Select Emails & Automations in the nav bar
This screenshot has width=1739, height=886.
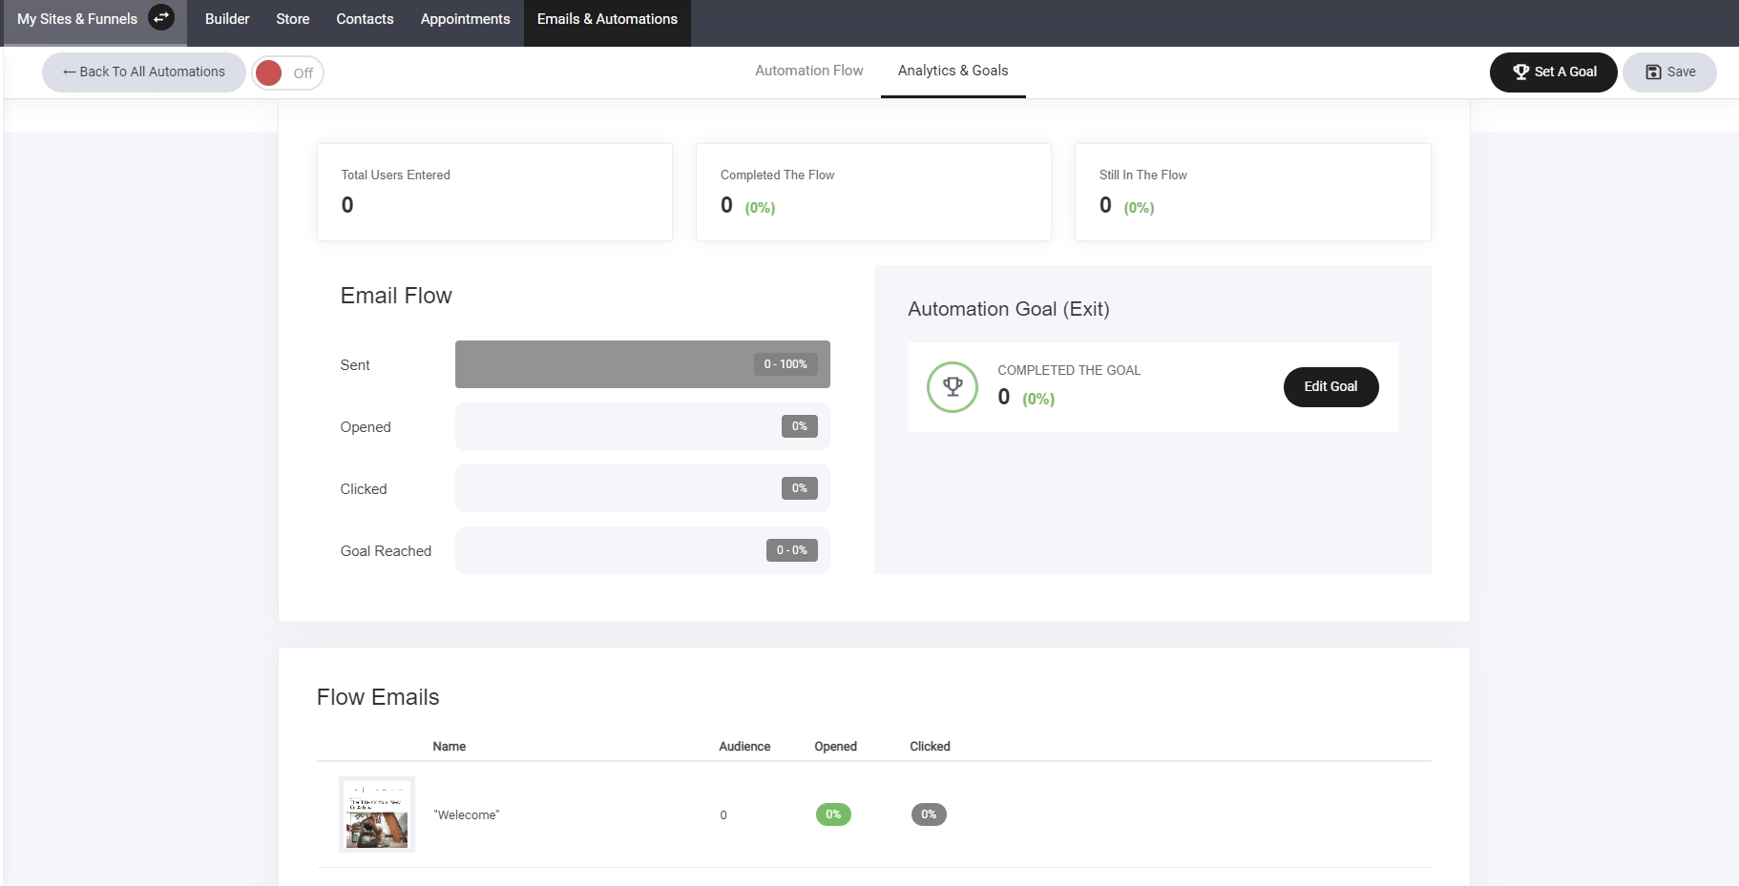coord(607,19)
